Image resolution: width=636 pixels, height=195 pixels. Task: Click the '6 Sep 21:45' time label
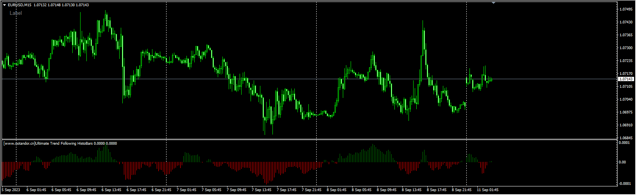click(x=161, y=190)
